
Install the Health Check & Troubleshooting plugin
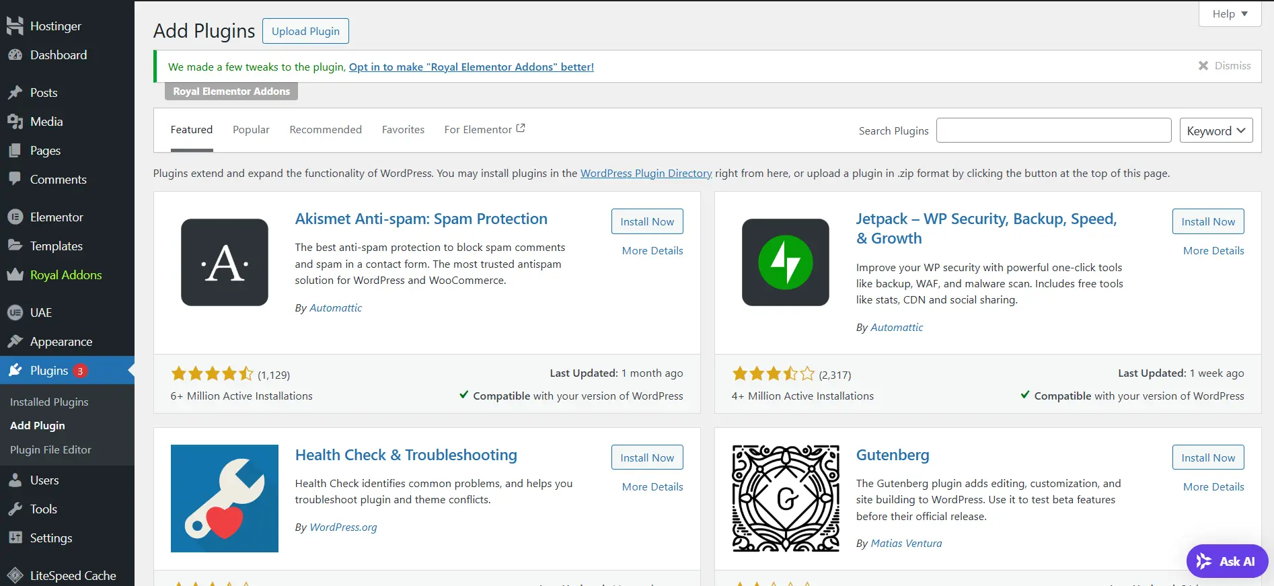click(x=647, y=457)
